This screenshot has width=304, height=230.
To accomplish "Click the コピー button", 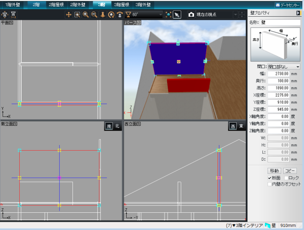I will [290, 171].
